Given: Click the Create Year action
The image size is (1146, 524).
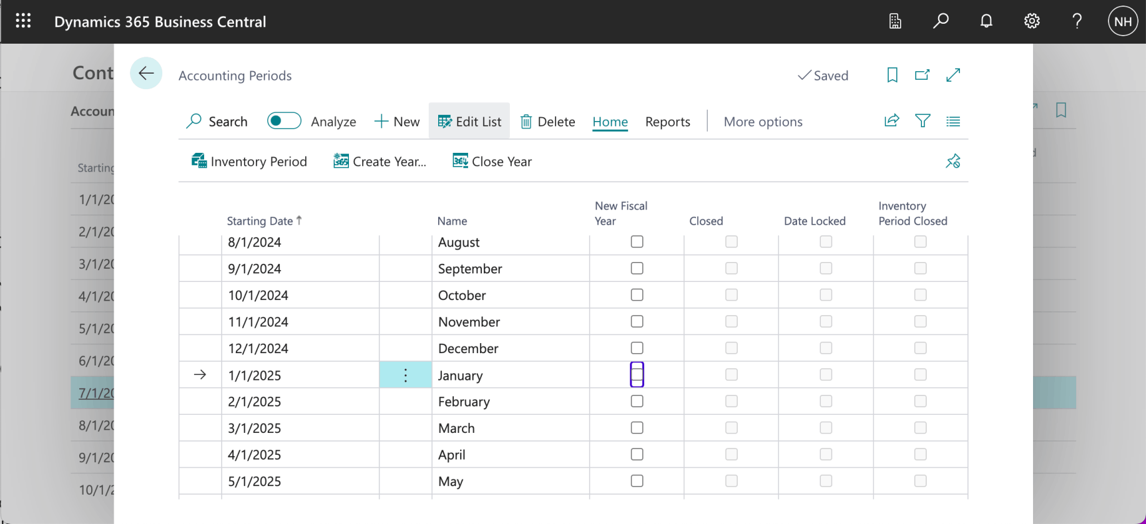Looking at the screenshot, I should (380, 162).
